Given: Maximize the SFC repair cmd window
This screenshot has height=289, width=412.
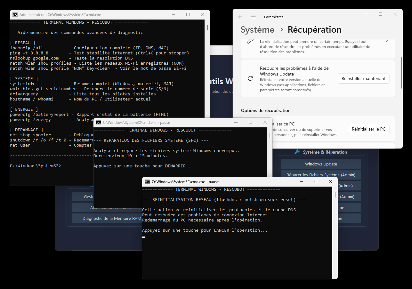Looking at the screenshot, I should tap(250, 123).
